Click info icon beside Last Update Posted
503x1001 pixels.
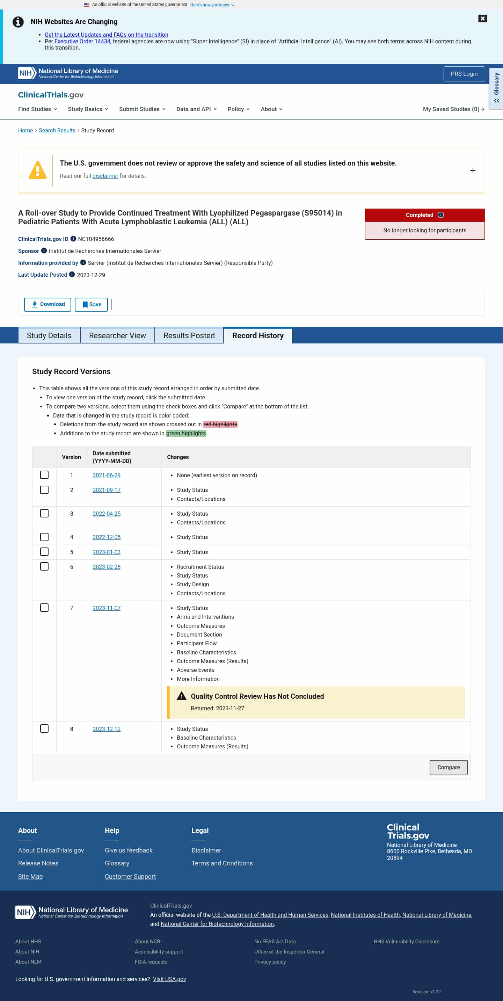72,274
